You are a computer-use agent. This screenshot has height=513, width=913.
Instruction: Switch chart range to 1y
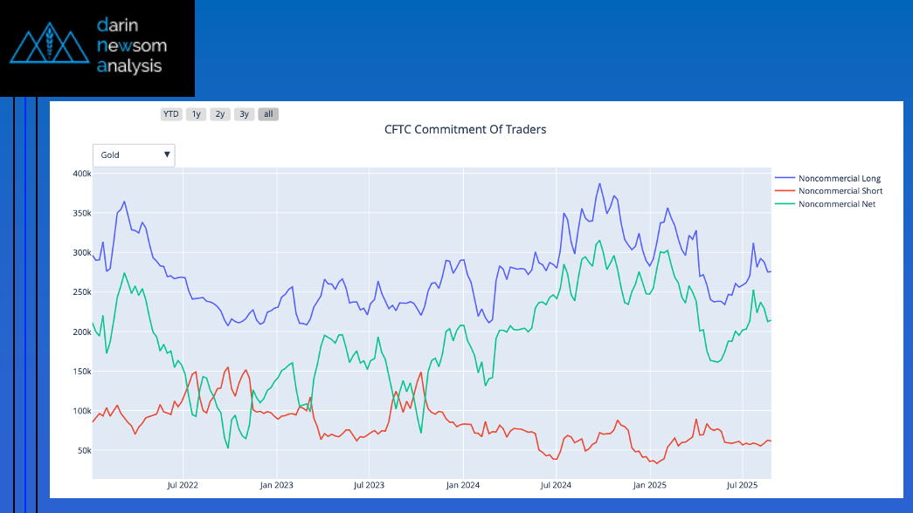tap(196, 113)
